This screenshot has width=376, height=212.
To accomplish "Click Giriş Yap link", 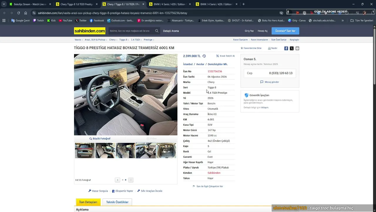I will (x=249, y=31).
